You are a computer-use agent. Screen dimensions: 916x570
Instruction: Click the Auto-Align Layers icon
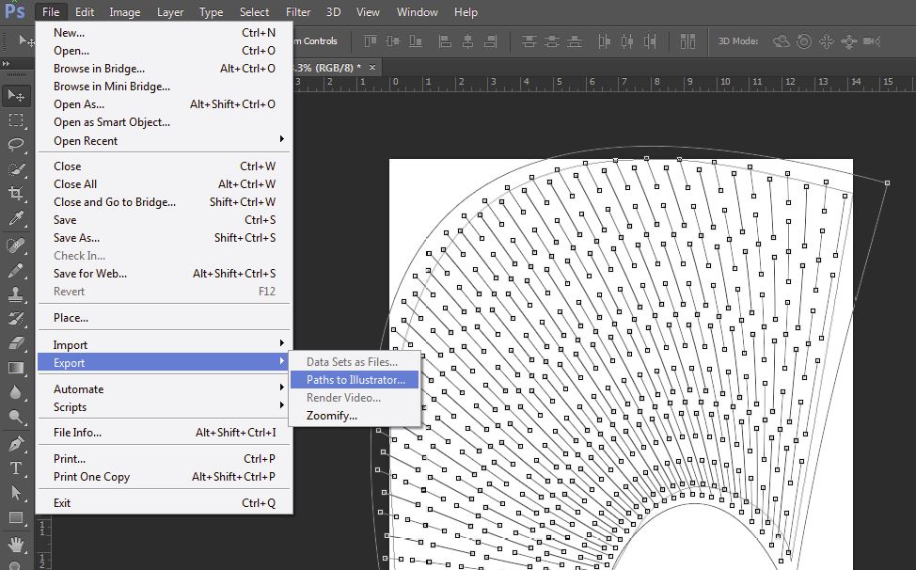689,41
